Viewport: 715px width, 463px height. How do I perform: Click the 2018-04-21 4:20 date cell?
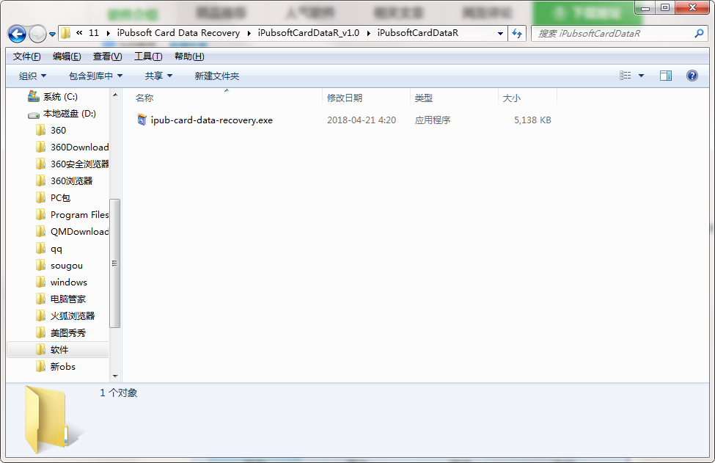[x=361, y=120]
